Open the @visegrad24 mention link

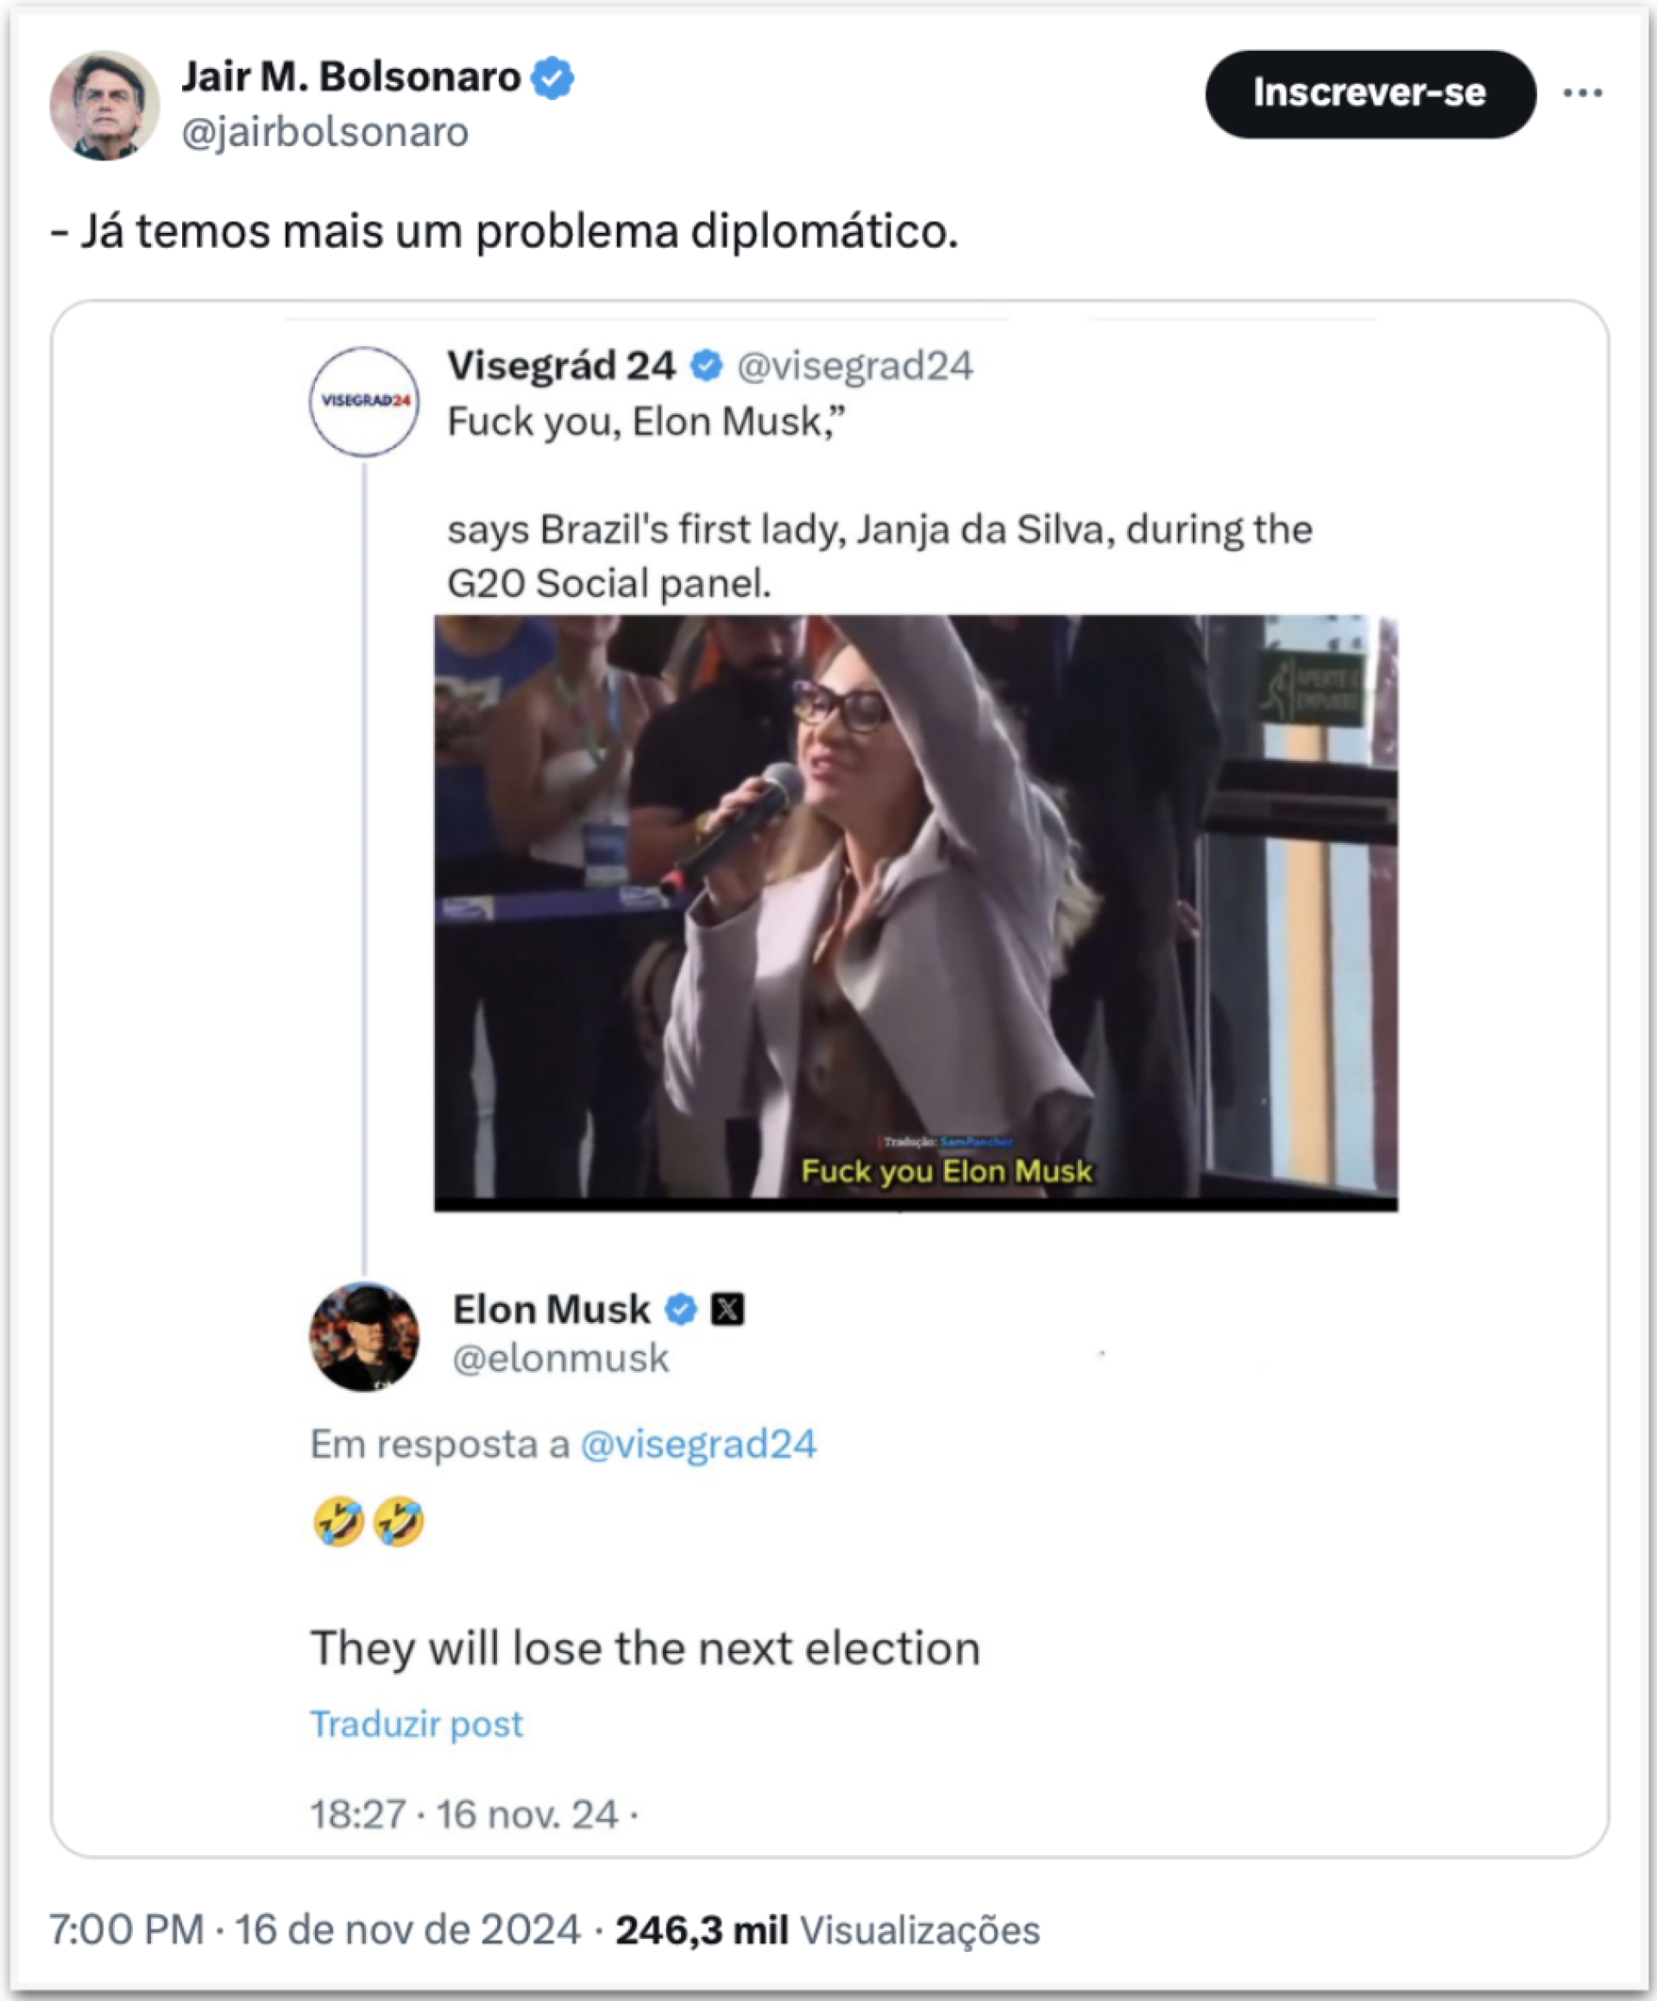click(697, 1444)
